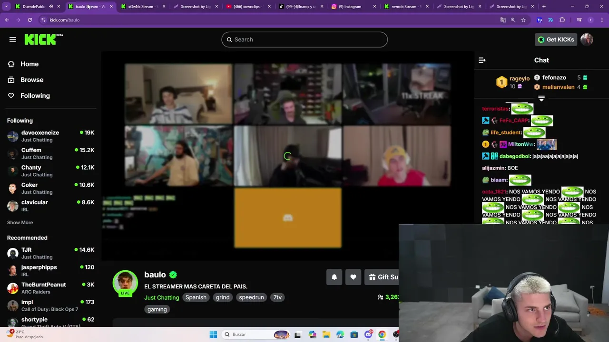Click melianvalen in leaderboard
609x342 pixels.
558,87
